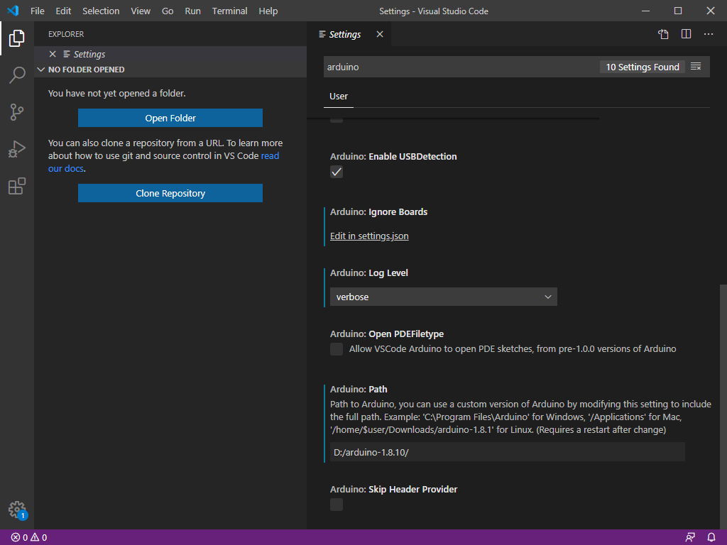Open the Edit menu
The image size is (727, 545).
(63, 11)
